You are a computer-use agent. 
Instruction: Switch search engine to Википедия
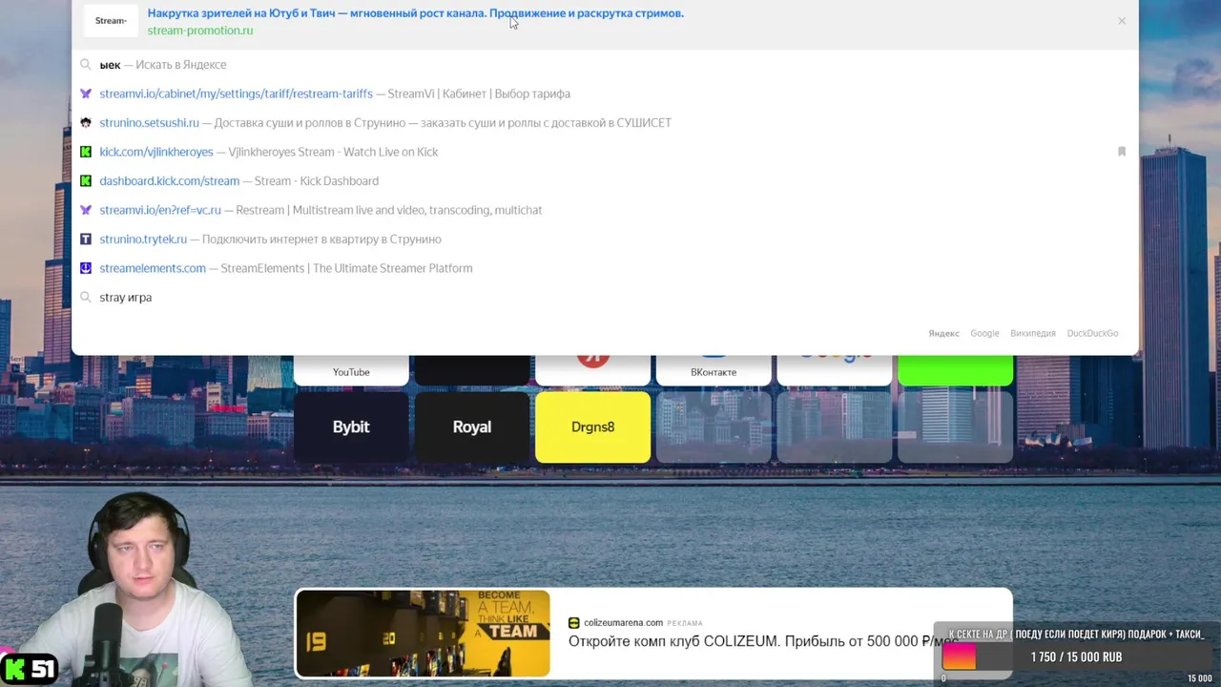click(x=1033, y=333)
